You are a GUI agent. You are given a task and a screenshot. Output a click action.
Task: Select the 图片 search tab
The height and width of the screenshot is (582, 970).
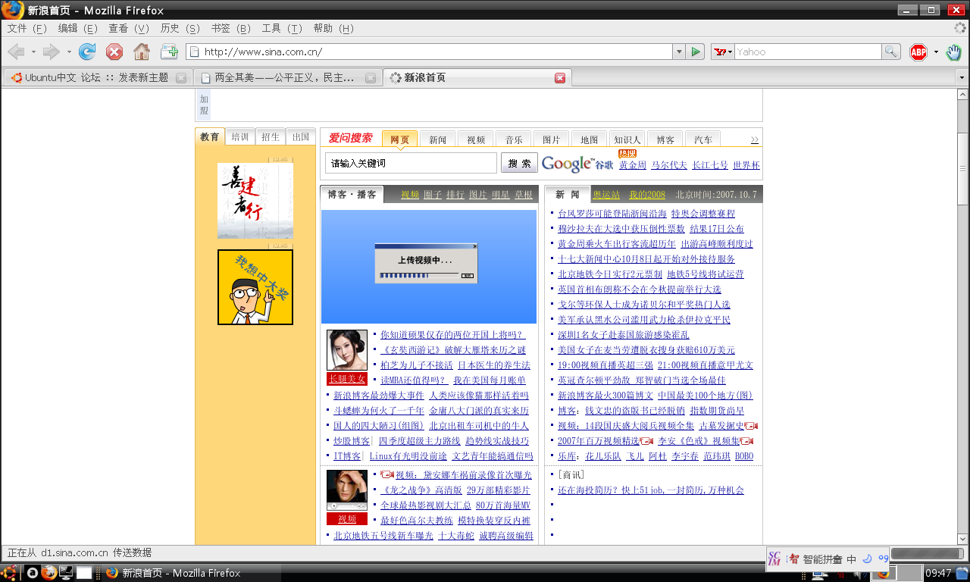(x=552, y=139)
